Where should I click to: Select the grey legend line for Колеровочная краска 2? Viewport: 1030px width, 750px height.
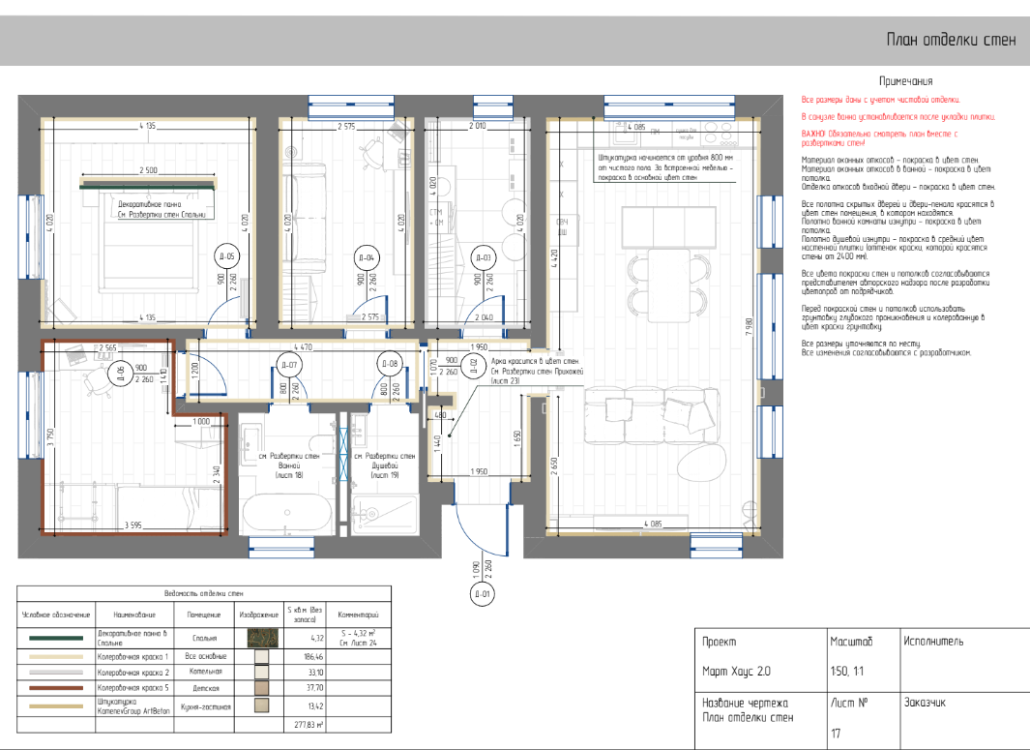56,673
